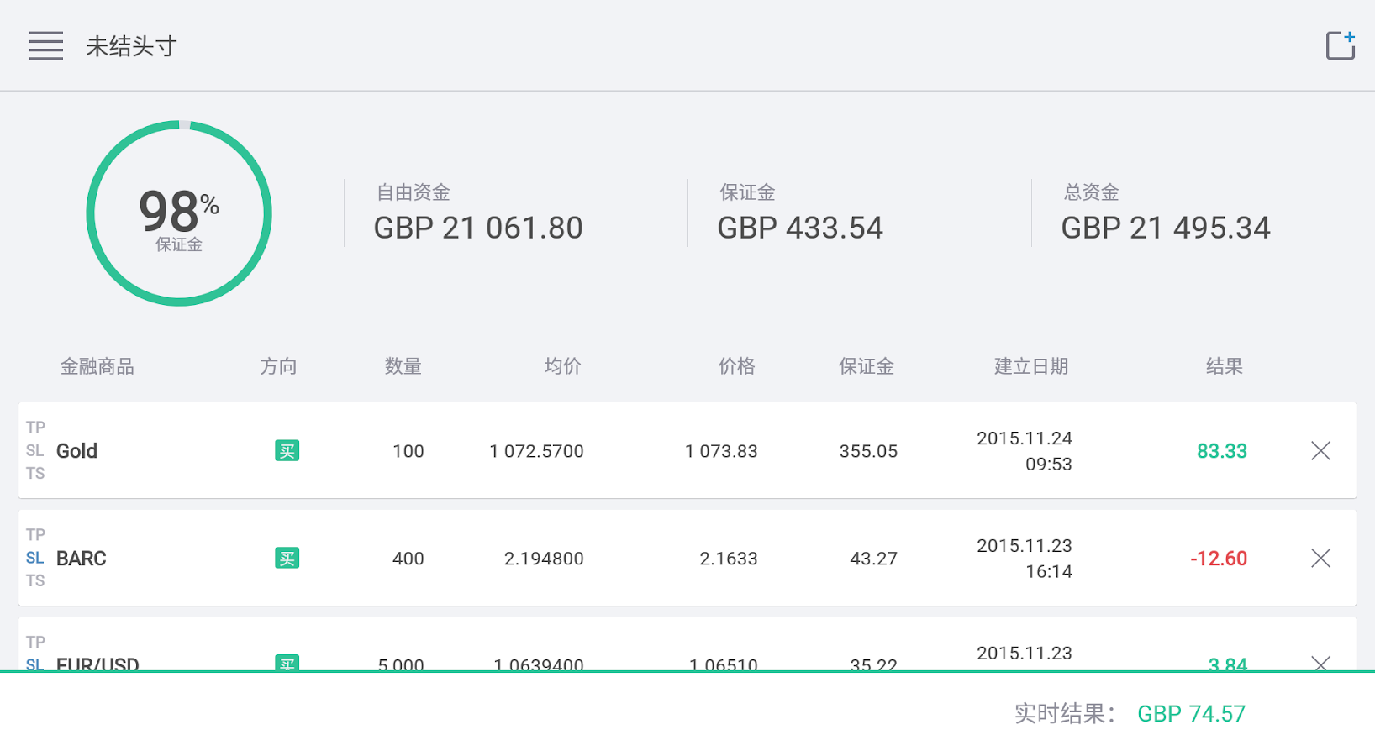Set trailing stop (TS) for Gold
This screenshot has width=1375, height=756.
pos(35,474)
